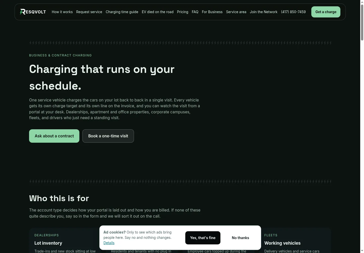Open the Charging time guide

tap(122, 12)
